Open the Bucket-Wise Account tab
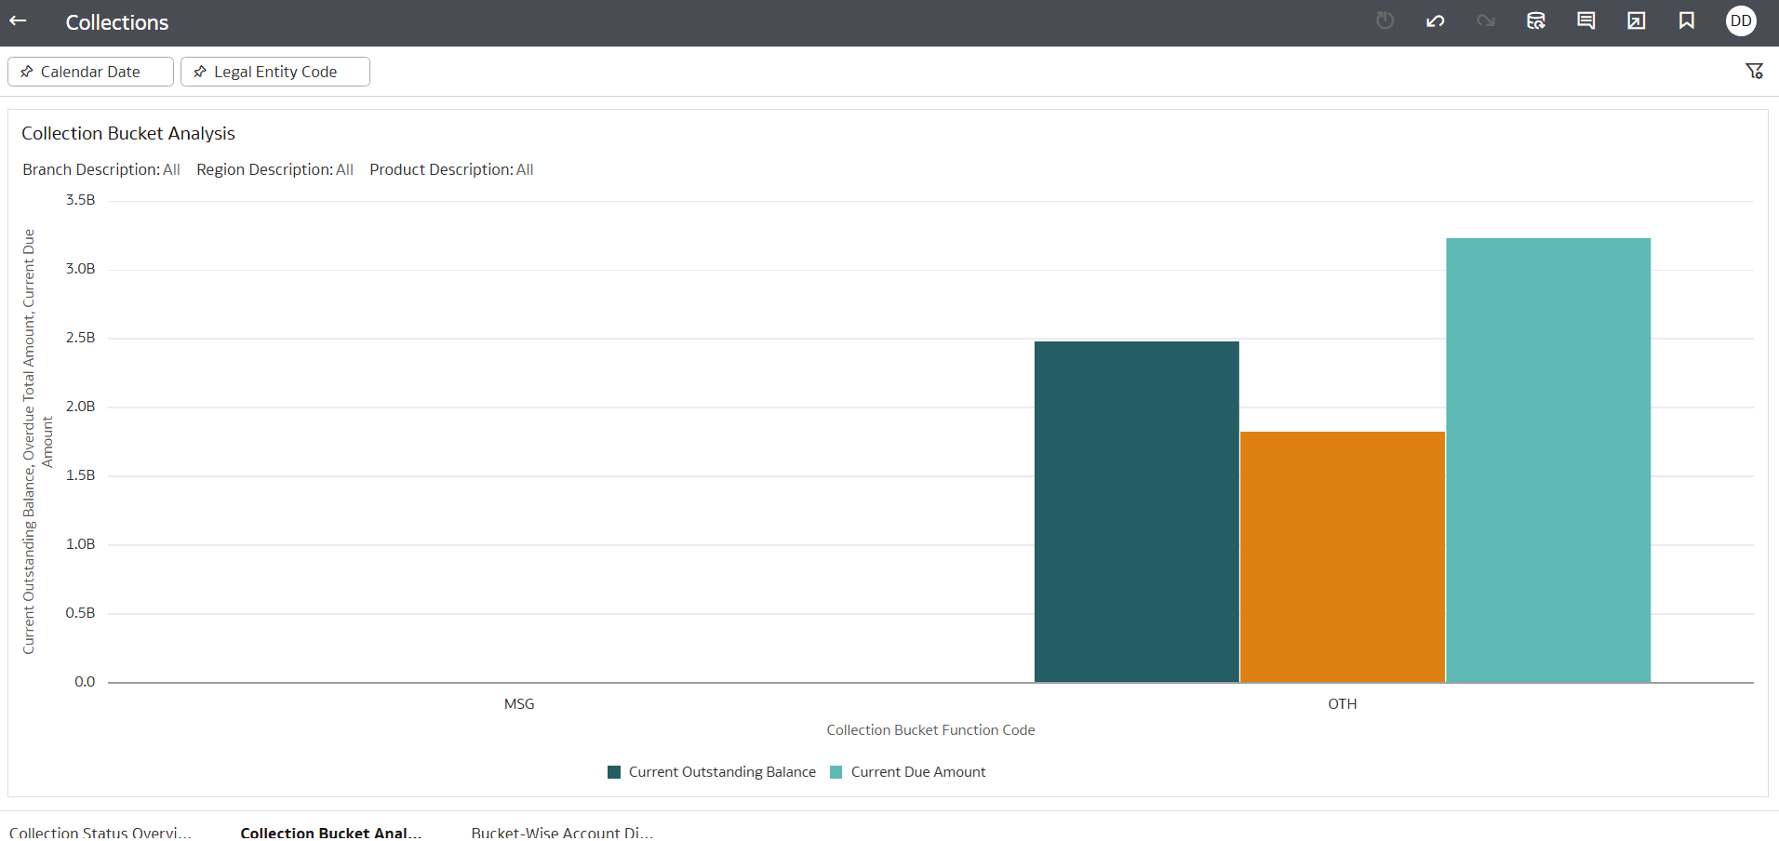Viewport: 1779px width, 841px height. coord(562,832)
